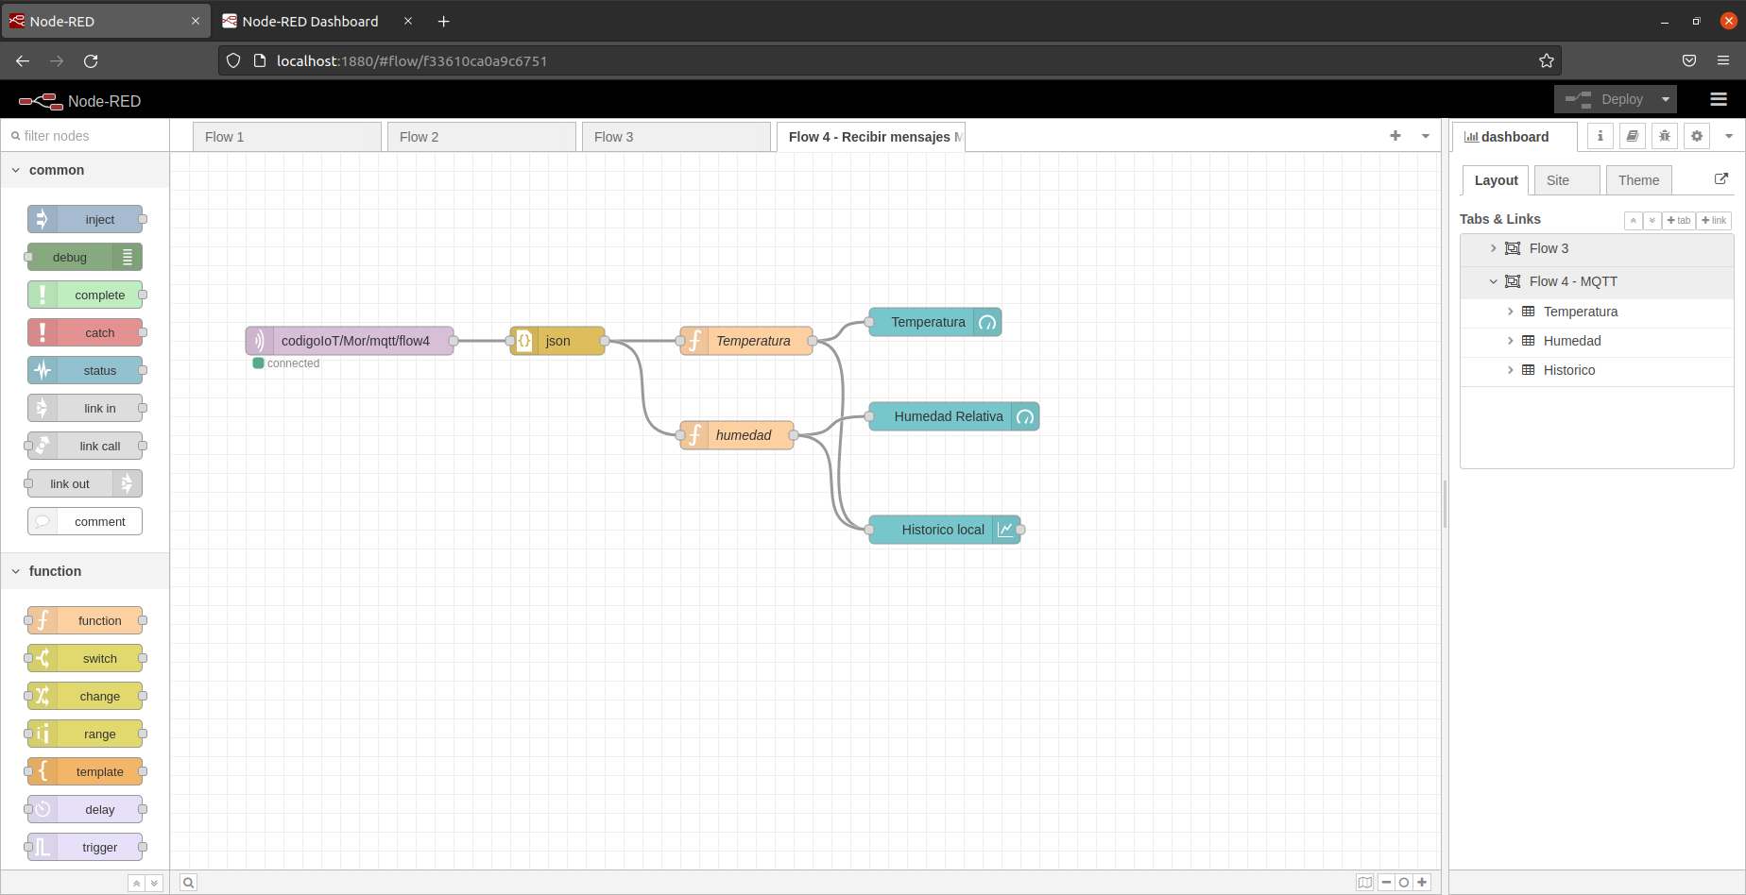Expand the Temperatura group in Tabs & Links

pyautogui.click(x=1510, y=312)
